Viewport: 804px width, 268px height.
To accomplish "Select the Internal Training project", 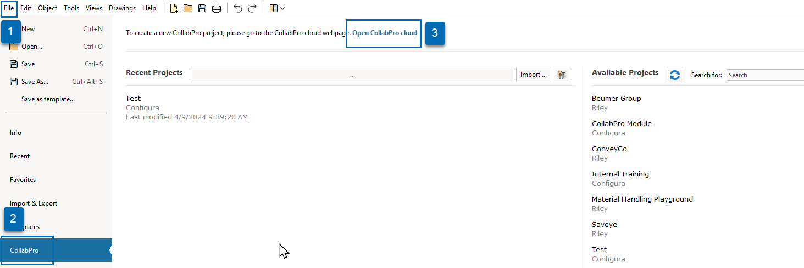I will 620,174.
